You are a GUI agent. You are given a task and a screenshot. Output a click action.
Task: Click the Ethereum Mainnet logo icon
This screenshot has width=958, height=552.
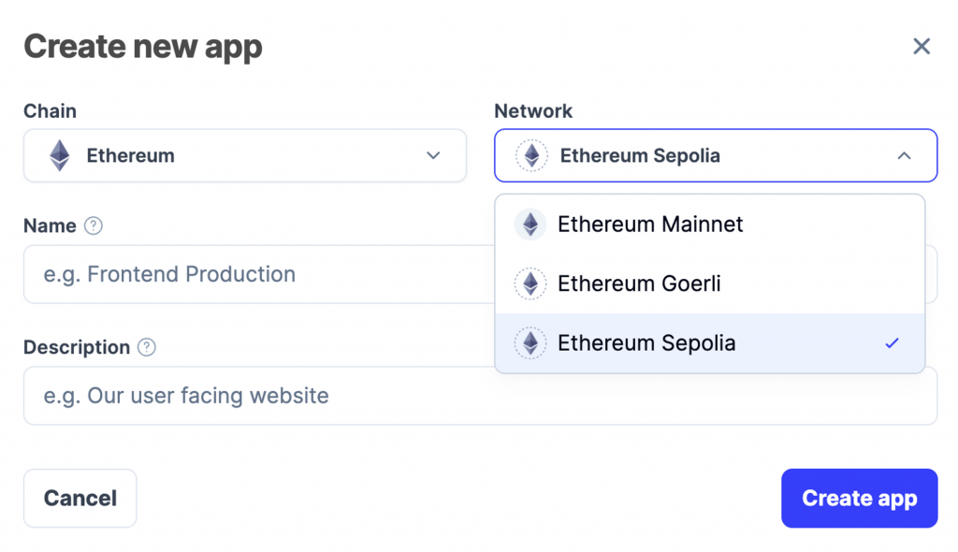[530, 225]
